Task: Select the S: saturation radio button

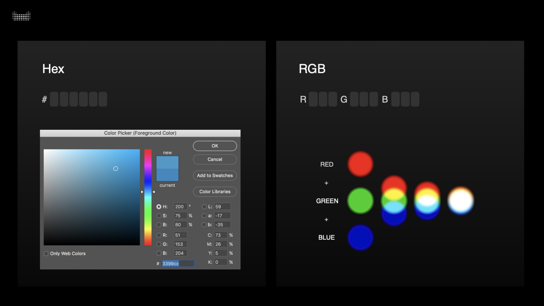Action: (x=159, y=216)
